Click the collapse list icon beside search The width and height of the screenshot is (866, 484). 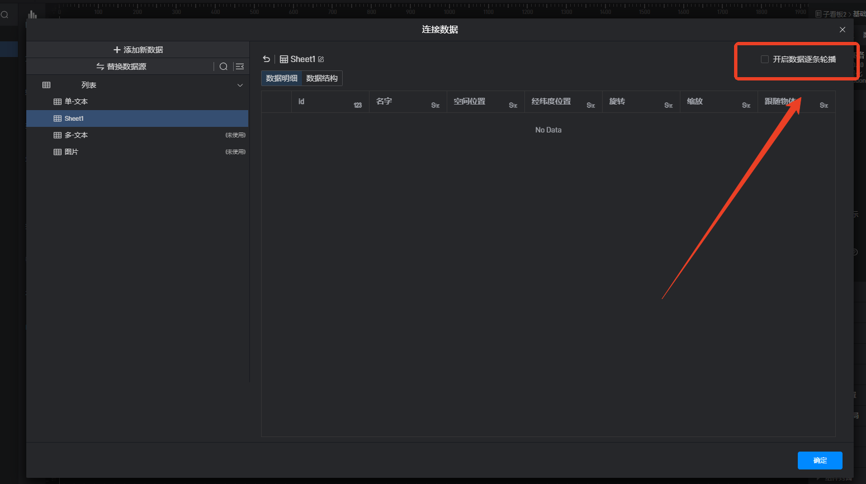240,67
